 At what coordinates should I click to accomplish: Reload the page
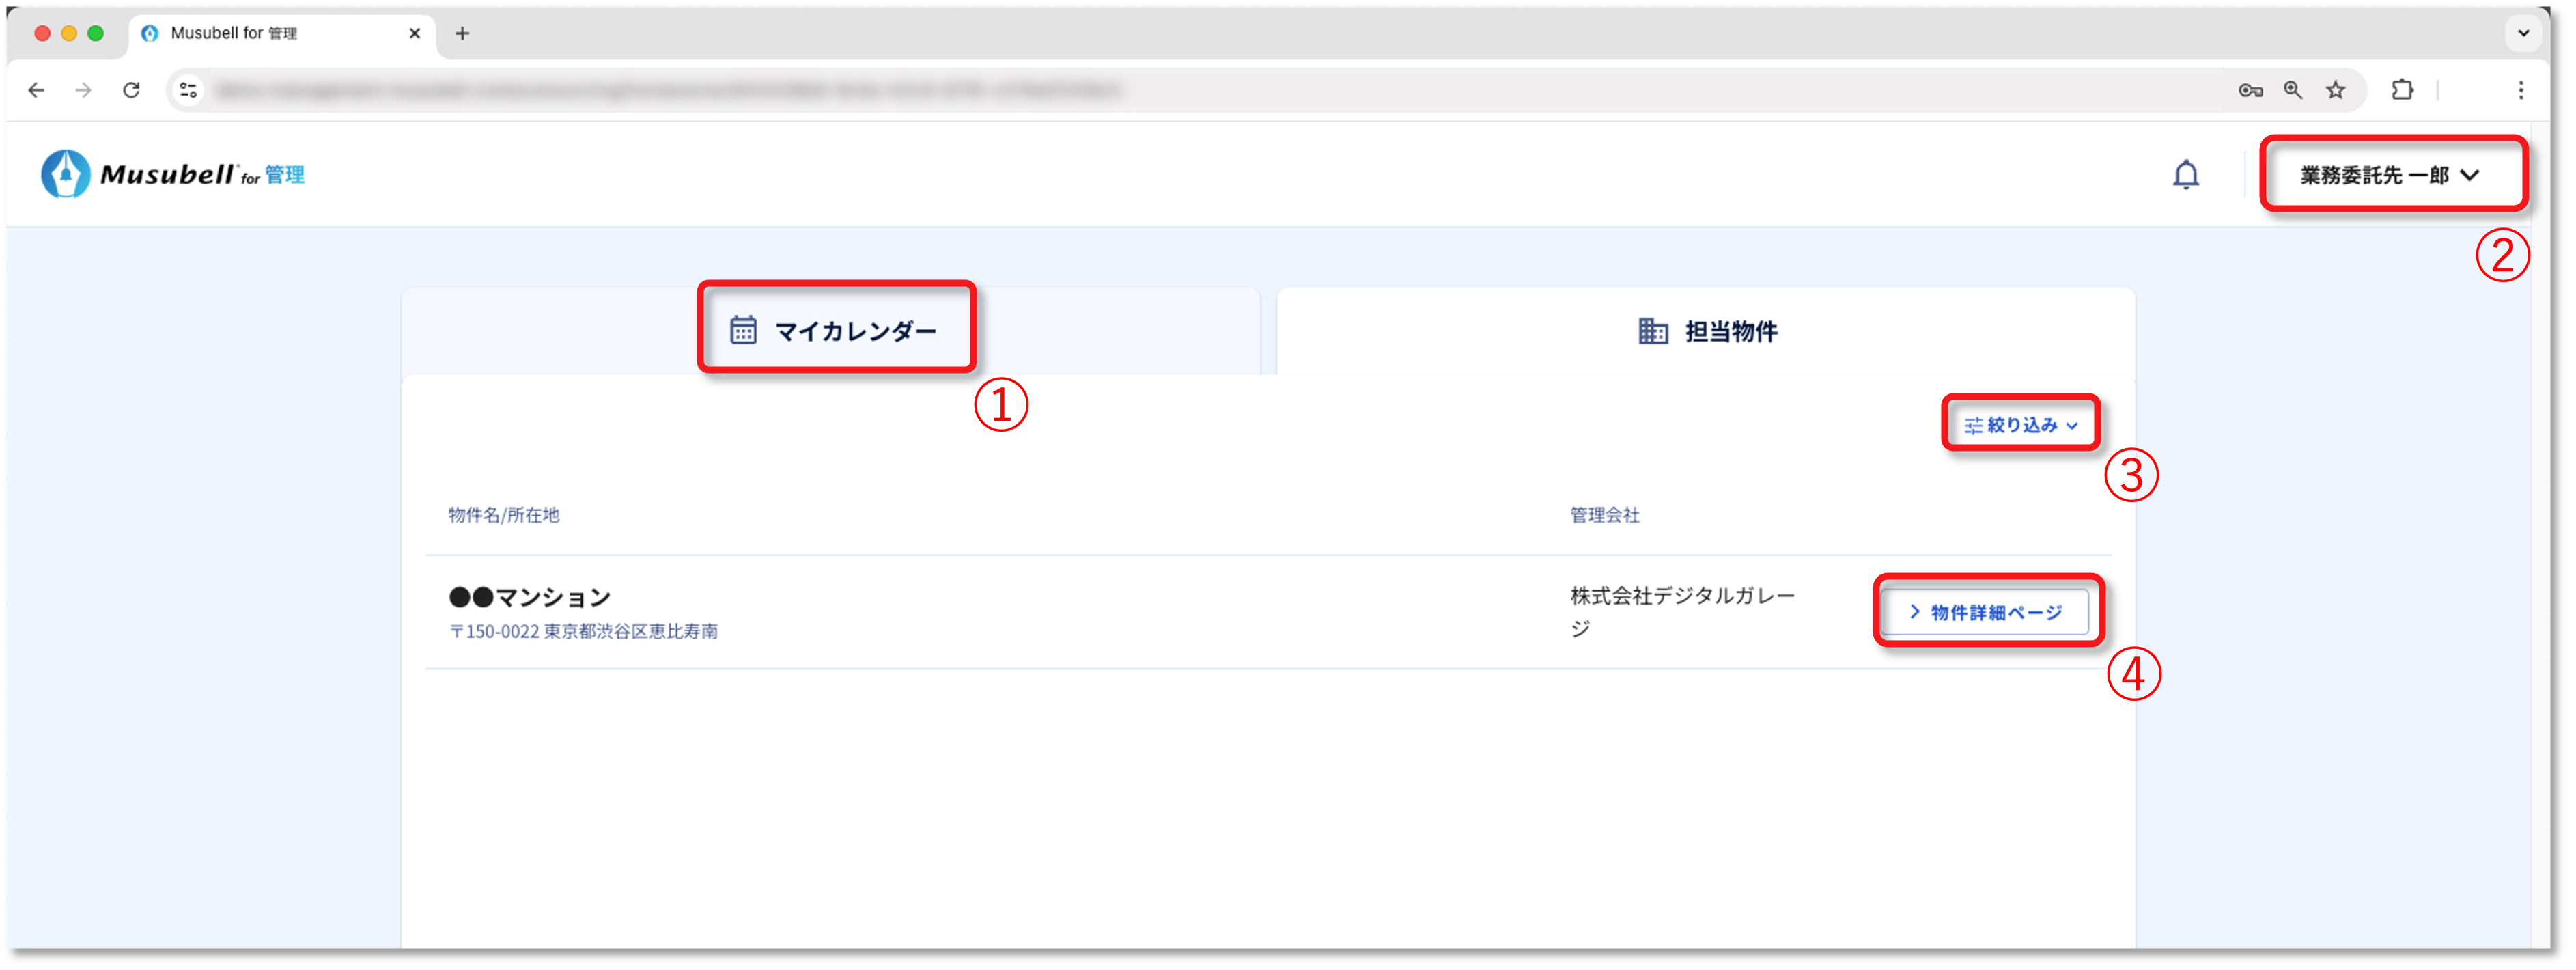(131, 91)
